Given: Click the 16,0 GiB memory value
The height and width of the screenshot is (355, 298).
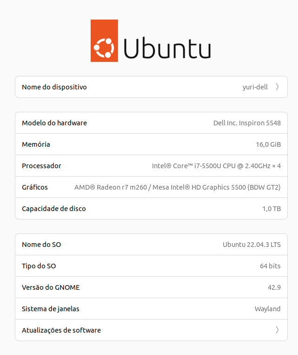Looking at the screenshot, I should pos(268,144).
